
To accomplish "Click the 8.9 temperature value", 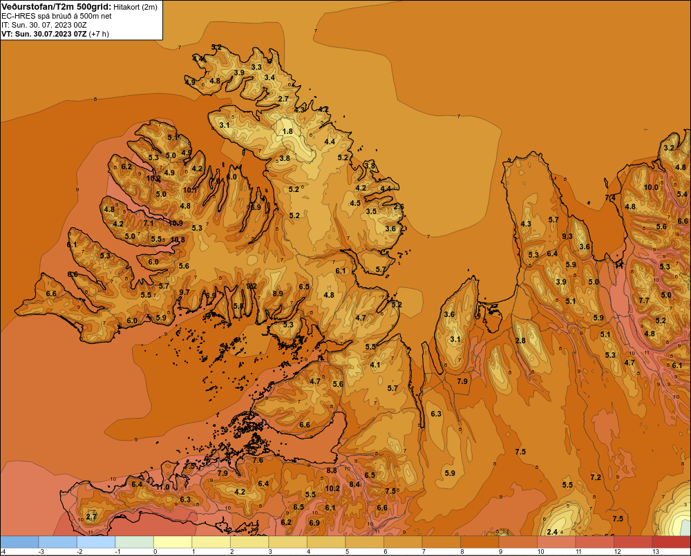I will click(278, 294).
